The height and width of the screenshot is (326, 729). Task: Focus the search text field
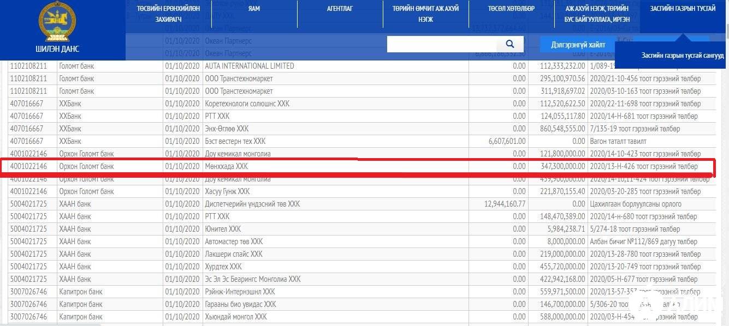441,45
